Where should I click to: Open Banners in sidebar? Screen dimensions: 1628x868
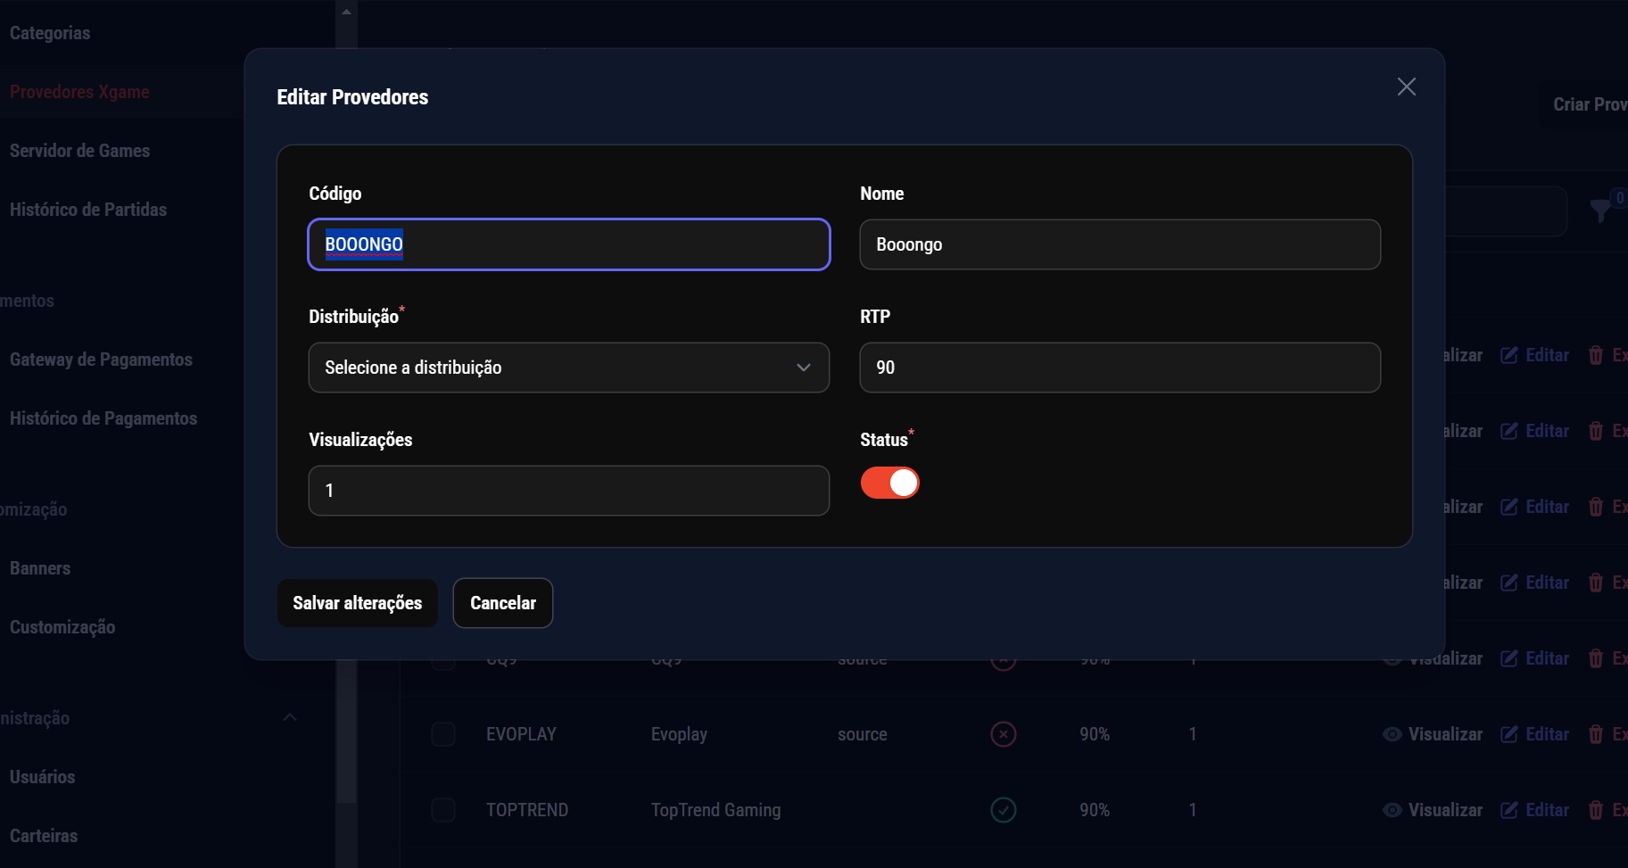(40, 568)
